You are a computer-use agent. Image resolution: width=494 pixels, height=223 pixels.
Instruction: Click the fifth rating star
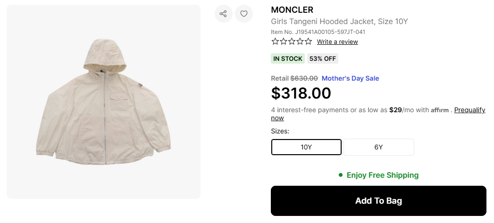click(x=308, y=41)
